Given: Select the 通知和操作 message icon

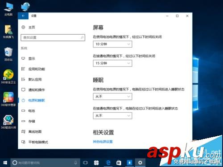Looking at the screenshot, I should [23, 90].
